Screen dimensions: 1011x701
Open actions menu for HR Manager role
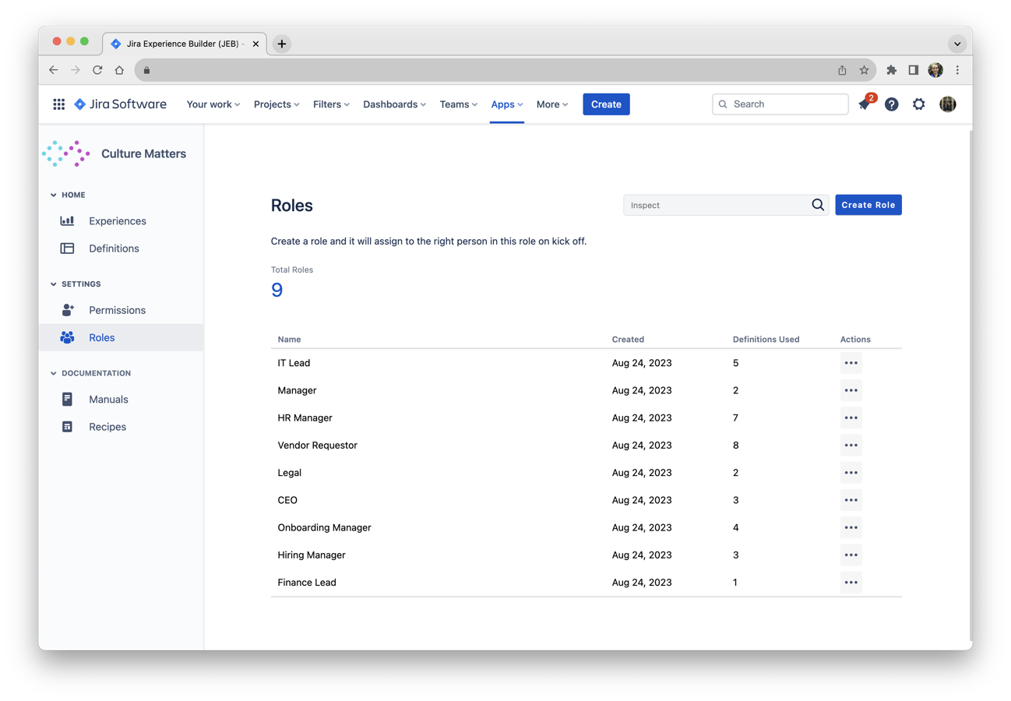pos(851,417)
